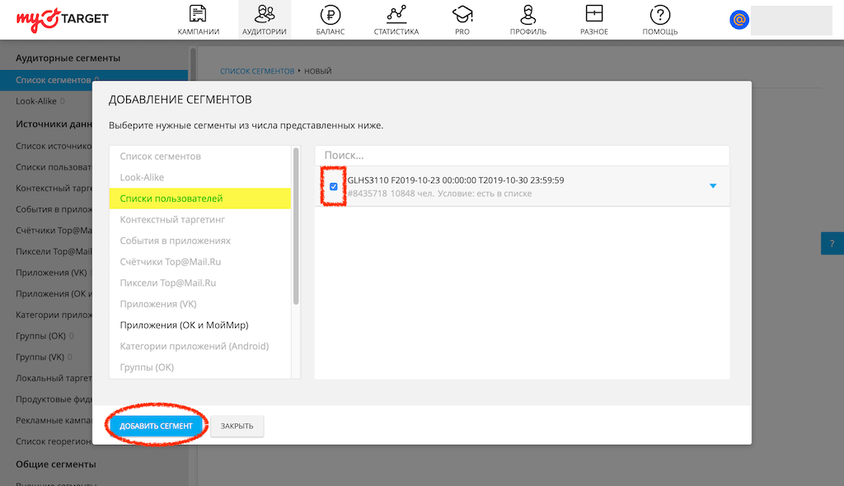Follow the Список сегментов breadcrumb link

(x=256, y=72)
